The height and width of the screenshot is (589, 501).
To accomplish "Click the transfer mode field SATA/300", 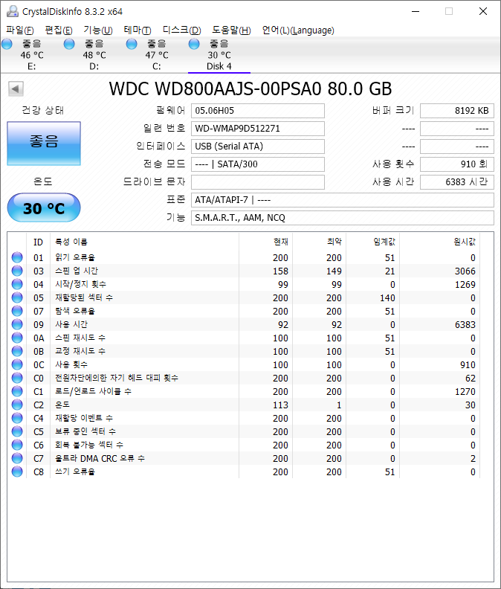I will (x=258, y=164).
